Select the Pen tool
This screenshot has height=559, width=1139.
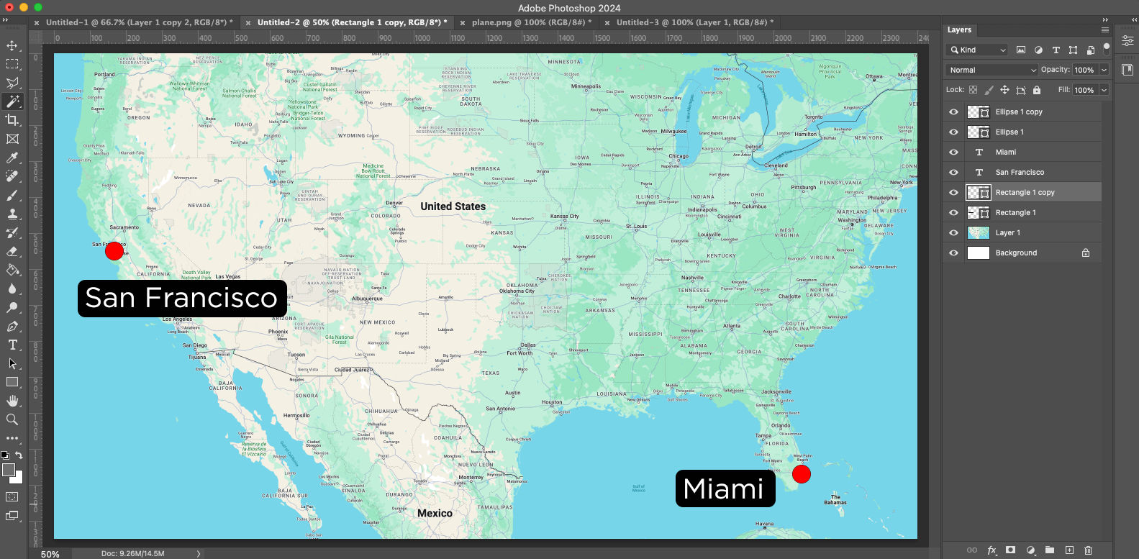click(12, 326)
